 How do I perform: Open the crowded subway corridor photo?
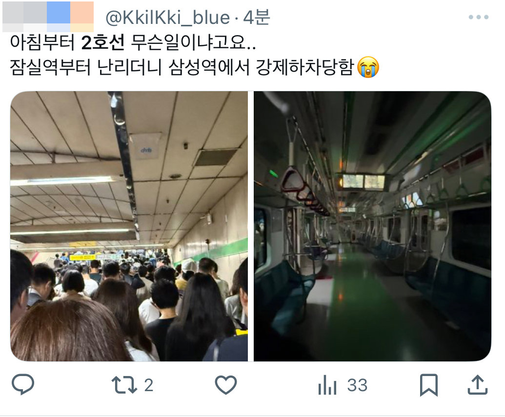coord(129,226)
